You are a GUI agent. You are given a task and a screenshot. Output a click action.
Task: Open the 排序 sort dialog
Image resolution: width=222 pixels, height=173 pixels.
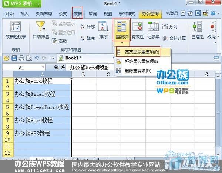103,30
